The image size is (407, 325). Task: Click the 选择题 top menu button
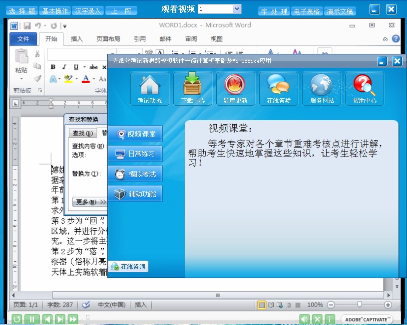tap(22, 11)
